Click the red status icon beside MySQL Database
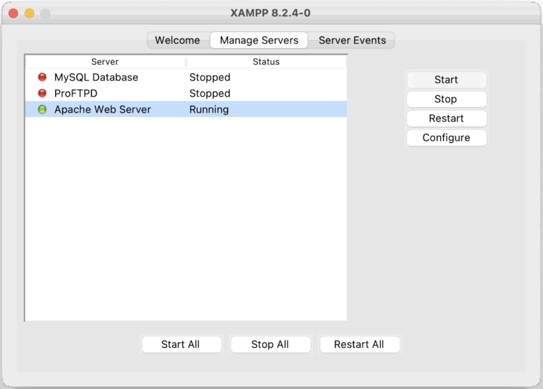 click(42, 77)
